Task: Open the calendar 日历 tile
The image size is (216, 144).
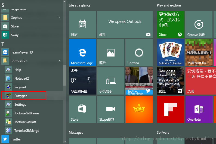Action: coord(82,24)
